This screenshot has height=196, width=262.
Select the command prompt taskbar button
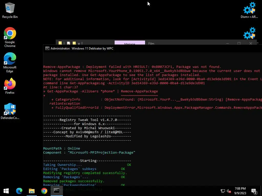tap(57, 191)
